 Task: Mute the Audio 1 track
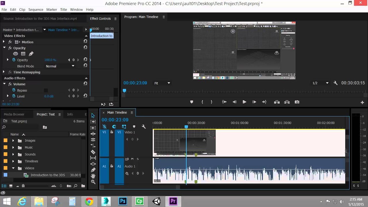(132, 159)
